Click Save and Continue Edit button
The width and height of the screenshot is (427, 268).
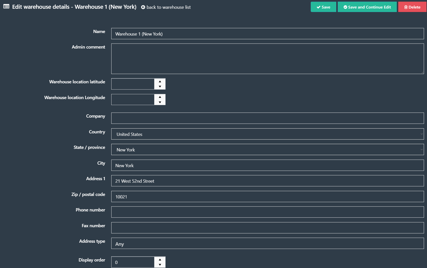367,7
